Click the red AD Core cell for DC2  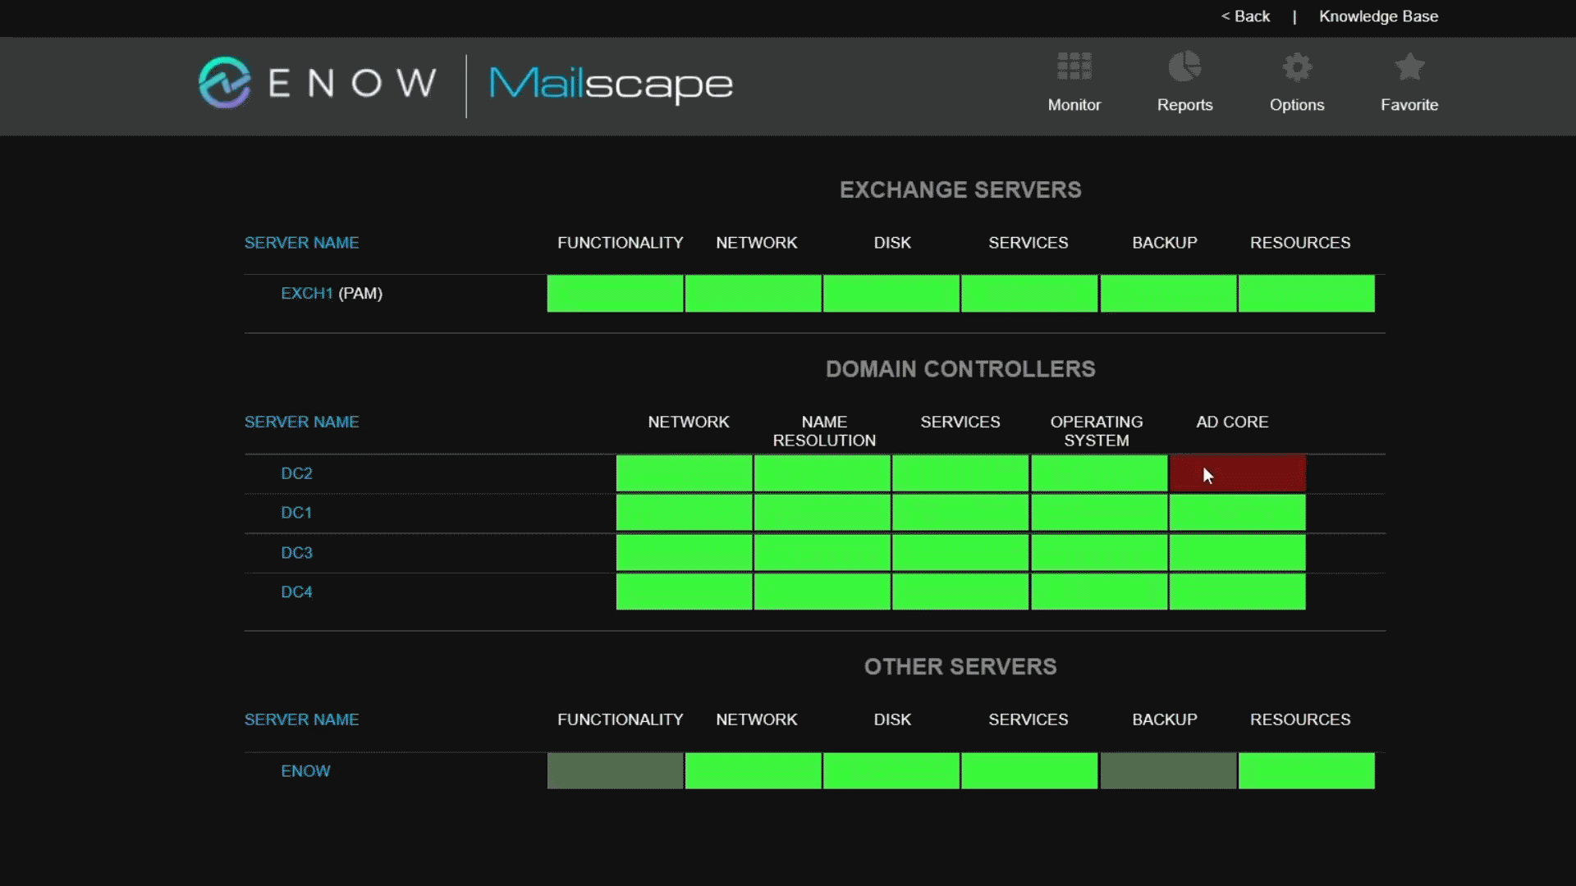click(1237, 473)
